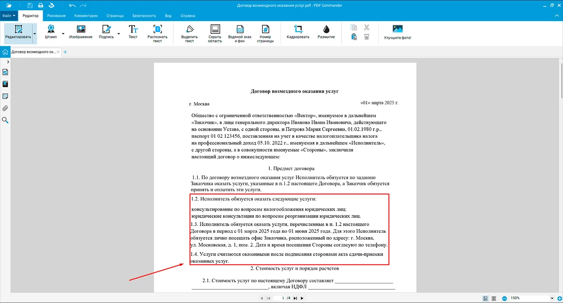Go to the home screen icon

click(5, 52)
